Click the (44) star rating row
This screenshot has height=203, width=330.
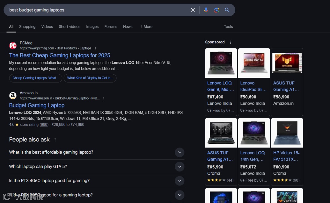point(220,180)
